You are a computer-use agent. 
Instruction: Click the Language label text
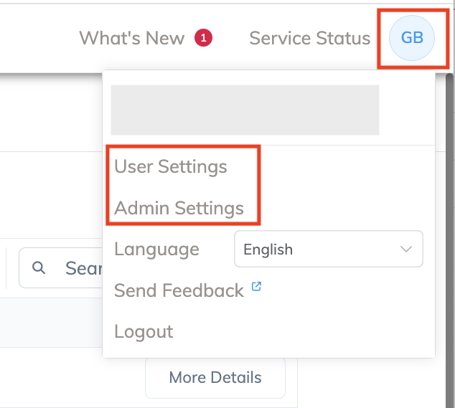[156, 250]
